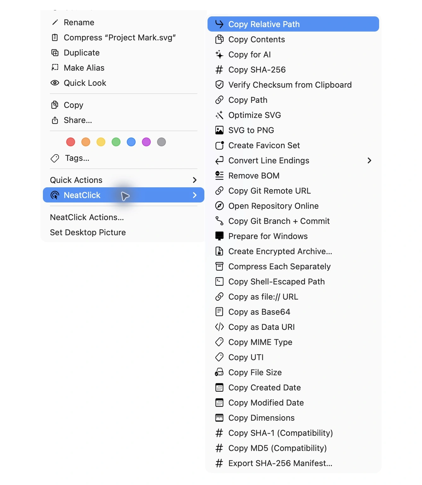
Task: Apply the yellow tag color
Action: click(x=101, y=142)
